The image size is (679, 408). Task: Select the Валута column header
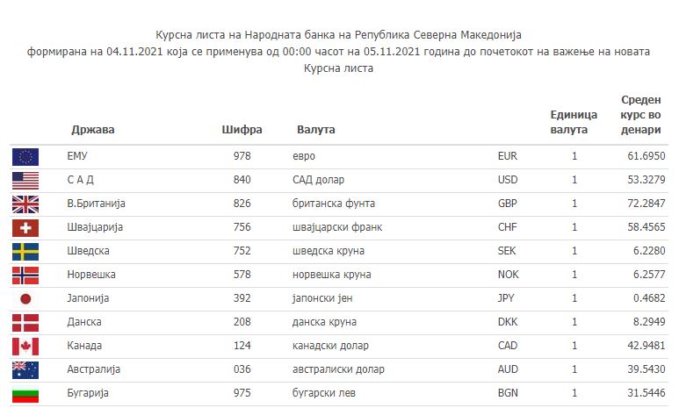tap(316, 129)
